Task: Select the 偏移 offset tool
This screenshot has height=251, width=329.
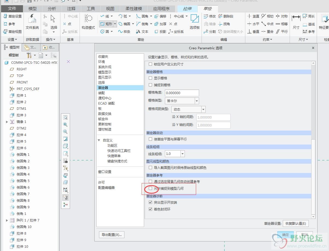Action: coord(161,16)
